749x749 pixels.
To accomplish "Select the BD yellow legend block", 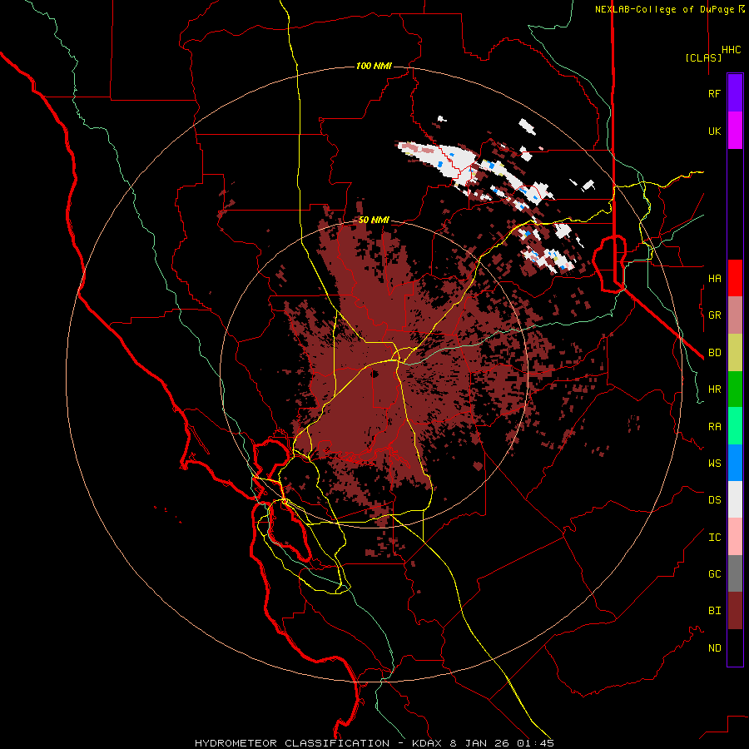I will (735, 352).
